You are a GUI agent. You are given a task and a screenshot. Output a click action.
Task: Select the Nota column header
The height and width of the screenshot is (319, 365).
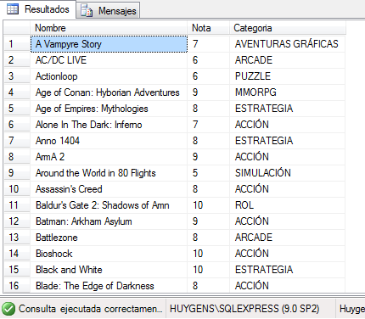tap(208, 28)
